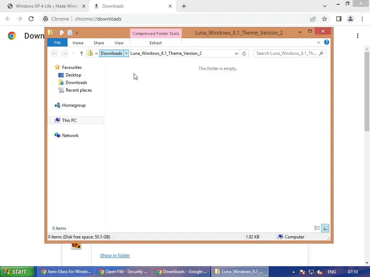Select Compressed Folder Tools contextual tab

[156, 34]
